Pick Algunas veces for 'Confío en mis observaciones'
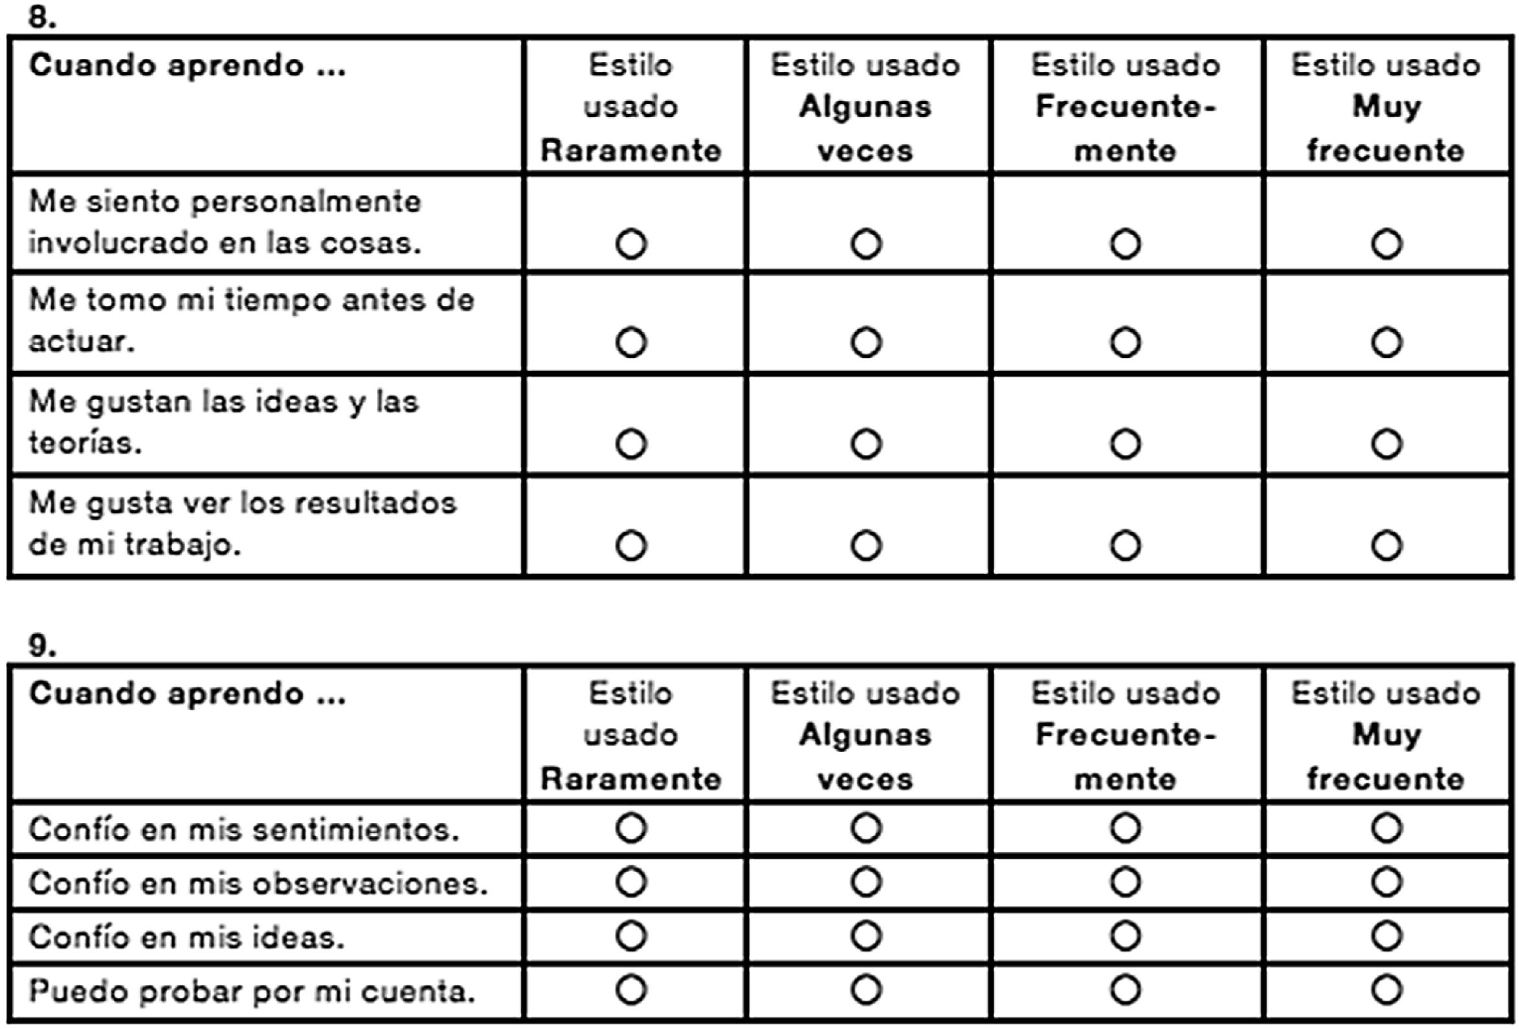The height and width of the screenshot is (1029, 1519). (866, 882)
